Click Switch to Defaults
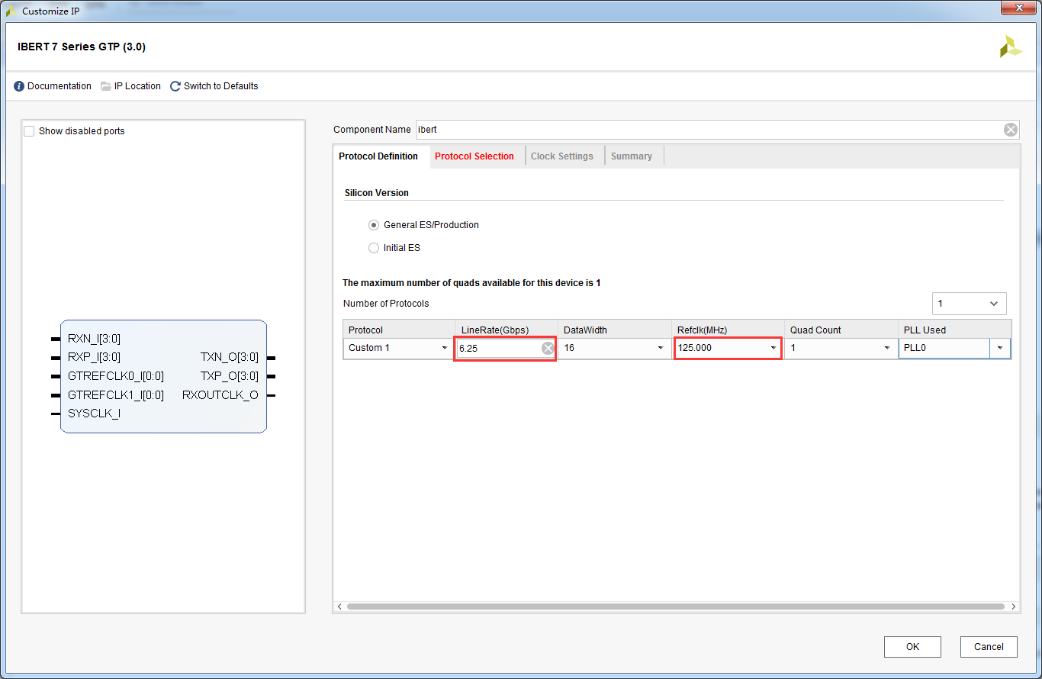The image size is (1042, 679). coord(221,86)
